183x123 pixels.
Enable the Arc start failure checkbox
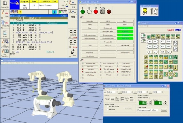(108, 106)
